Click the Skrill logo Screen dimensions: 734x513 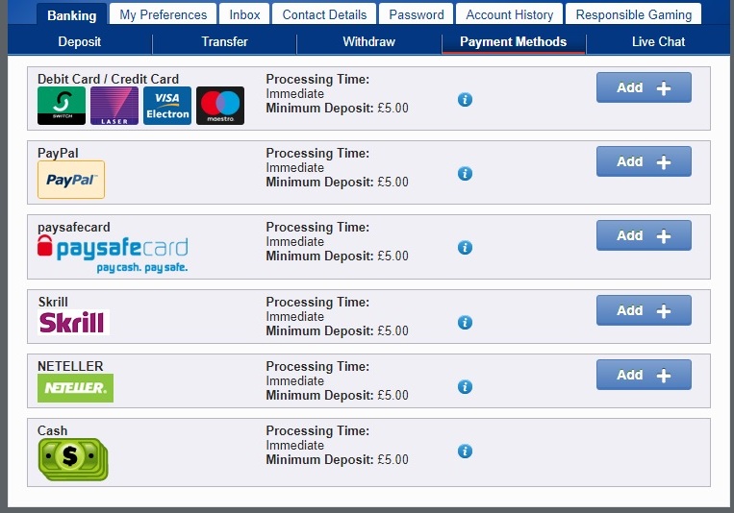(73, 322)
